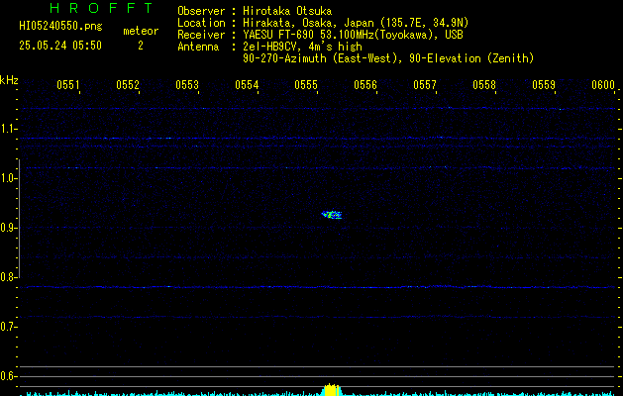This screenshot has height=396, width=623.
Task: Click the 90-270-Azimuth elevation line
Action: tap(388, 58)
